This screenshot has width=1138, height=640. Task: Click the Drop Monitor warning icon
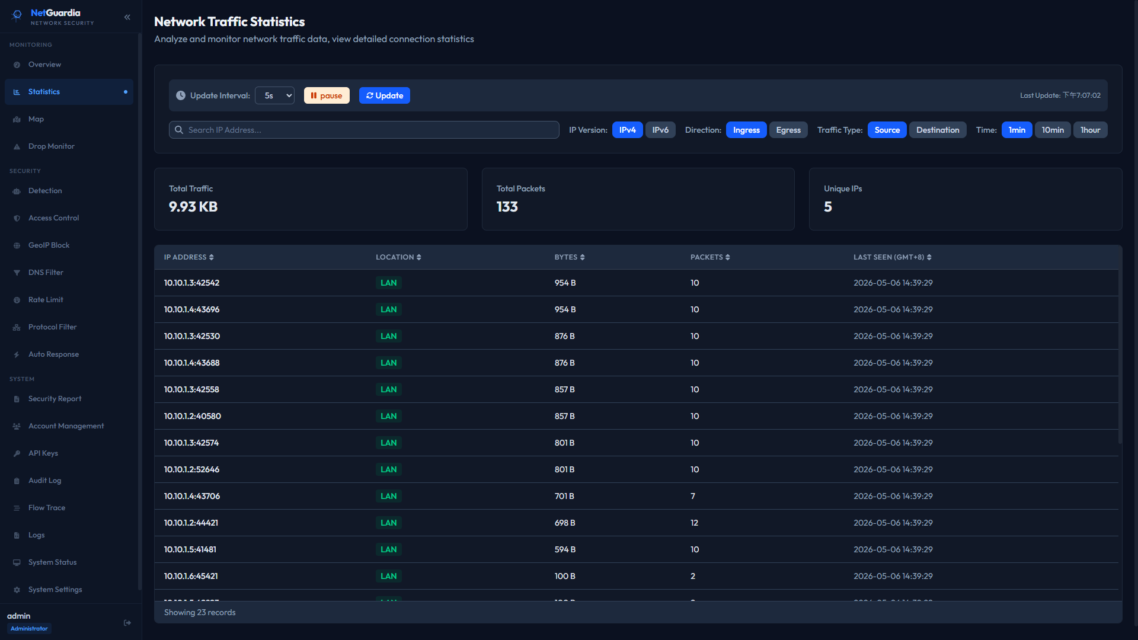coord(17,146)
